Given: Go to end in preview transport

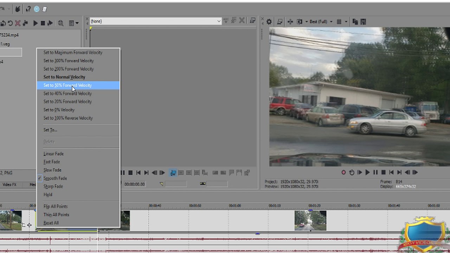Looking at the screenshot, I should point(399,172).
